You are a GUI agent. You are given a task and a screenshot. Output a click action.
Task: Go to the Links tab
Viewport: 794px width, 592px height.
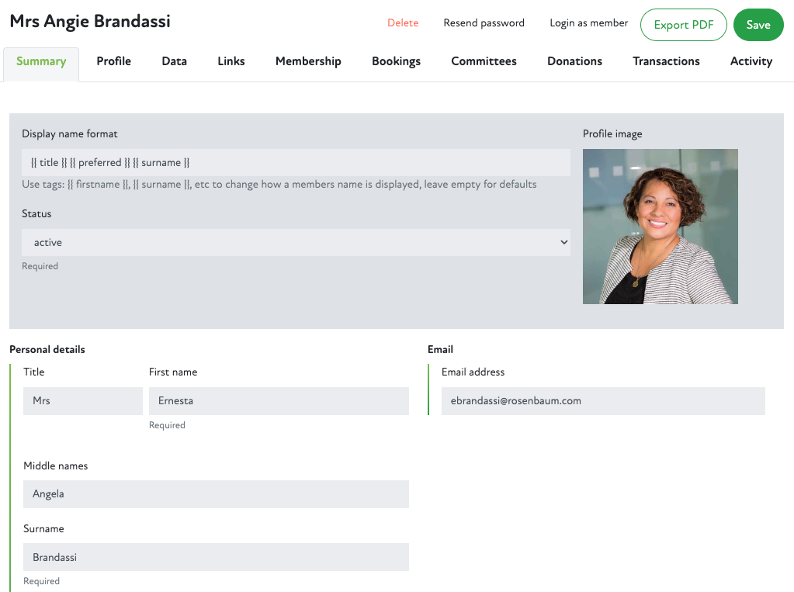[231, 61]
